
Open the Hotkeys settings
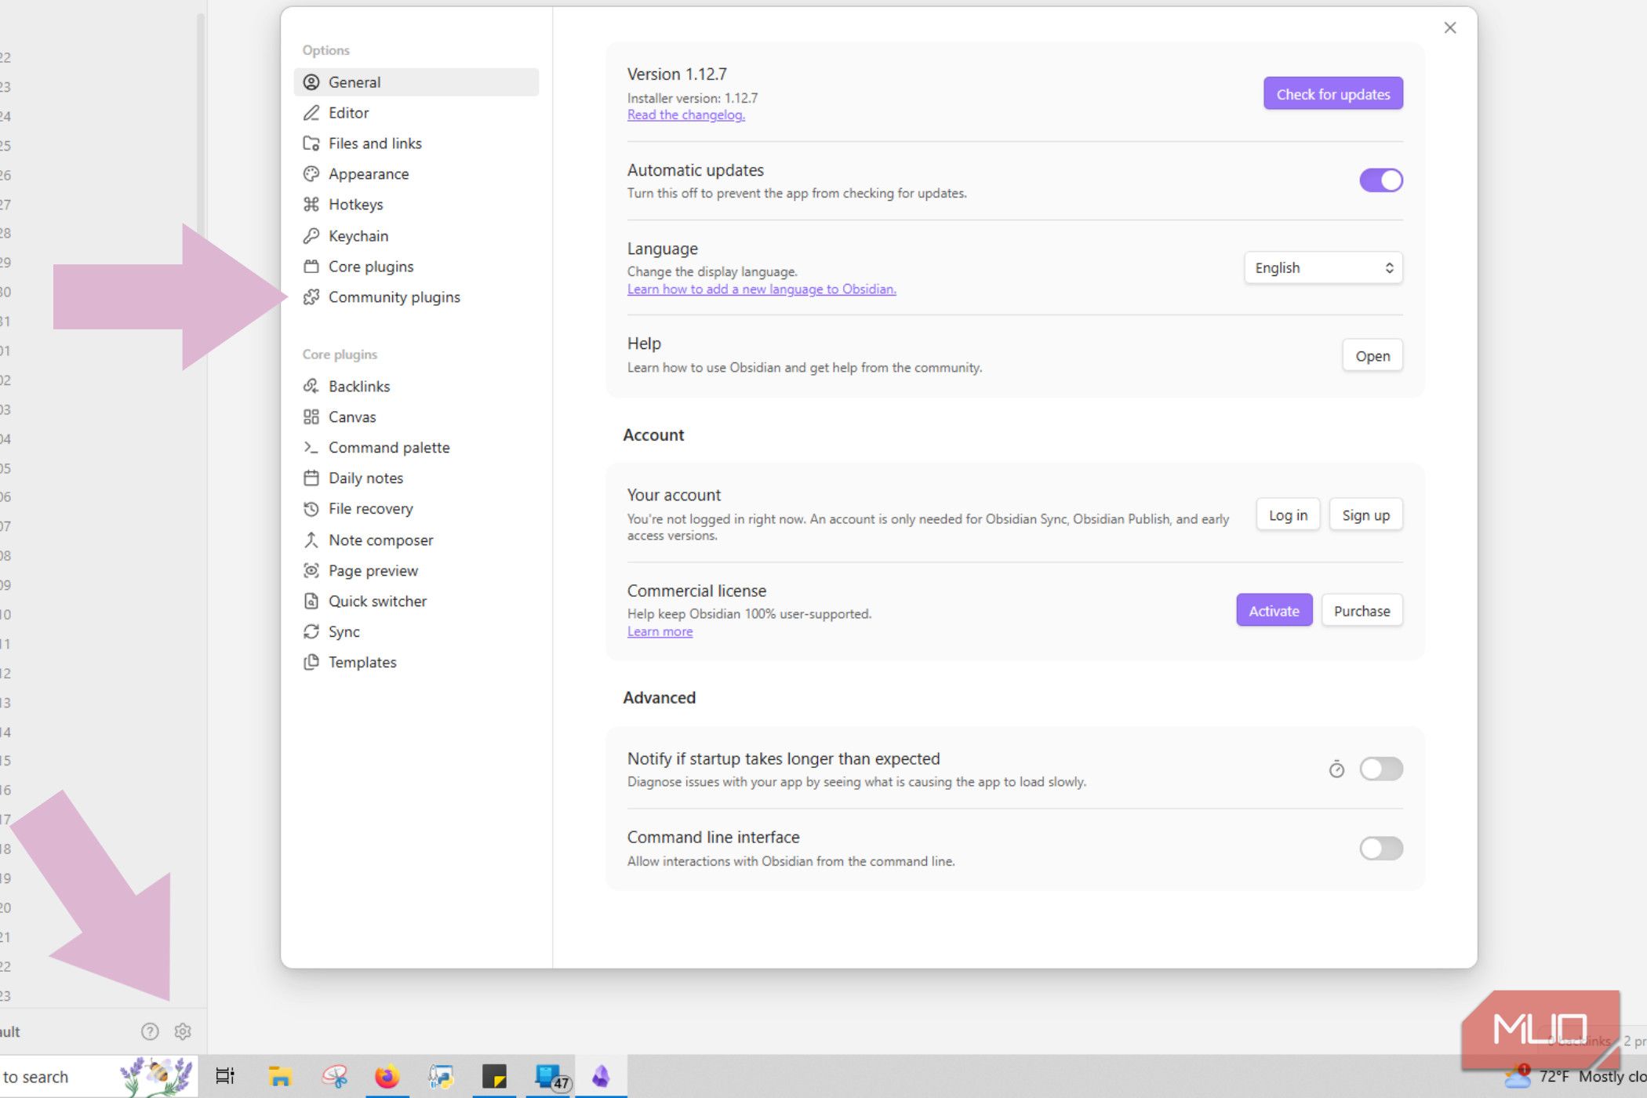416,205
